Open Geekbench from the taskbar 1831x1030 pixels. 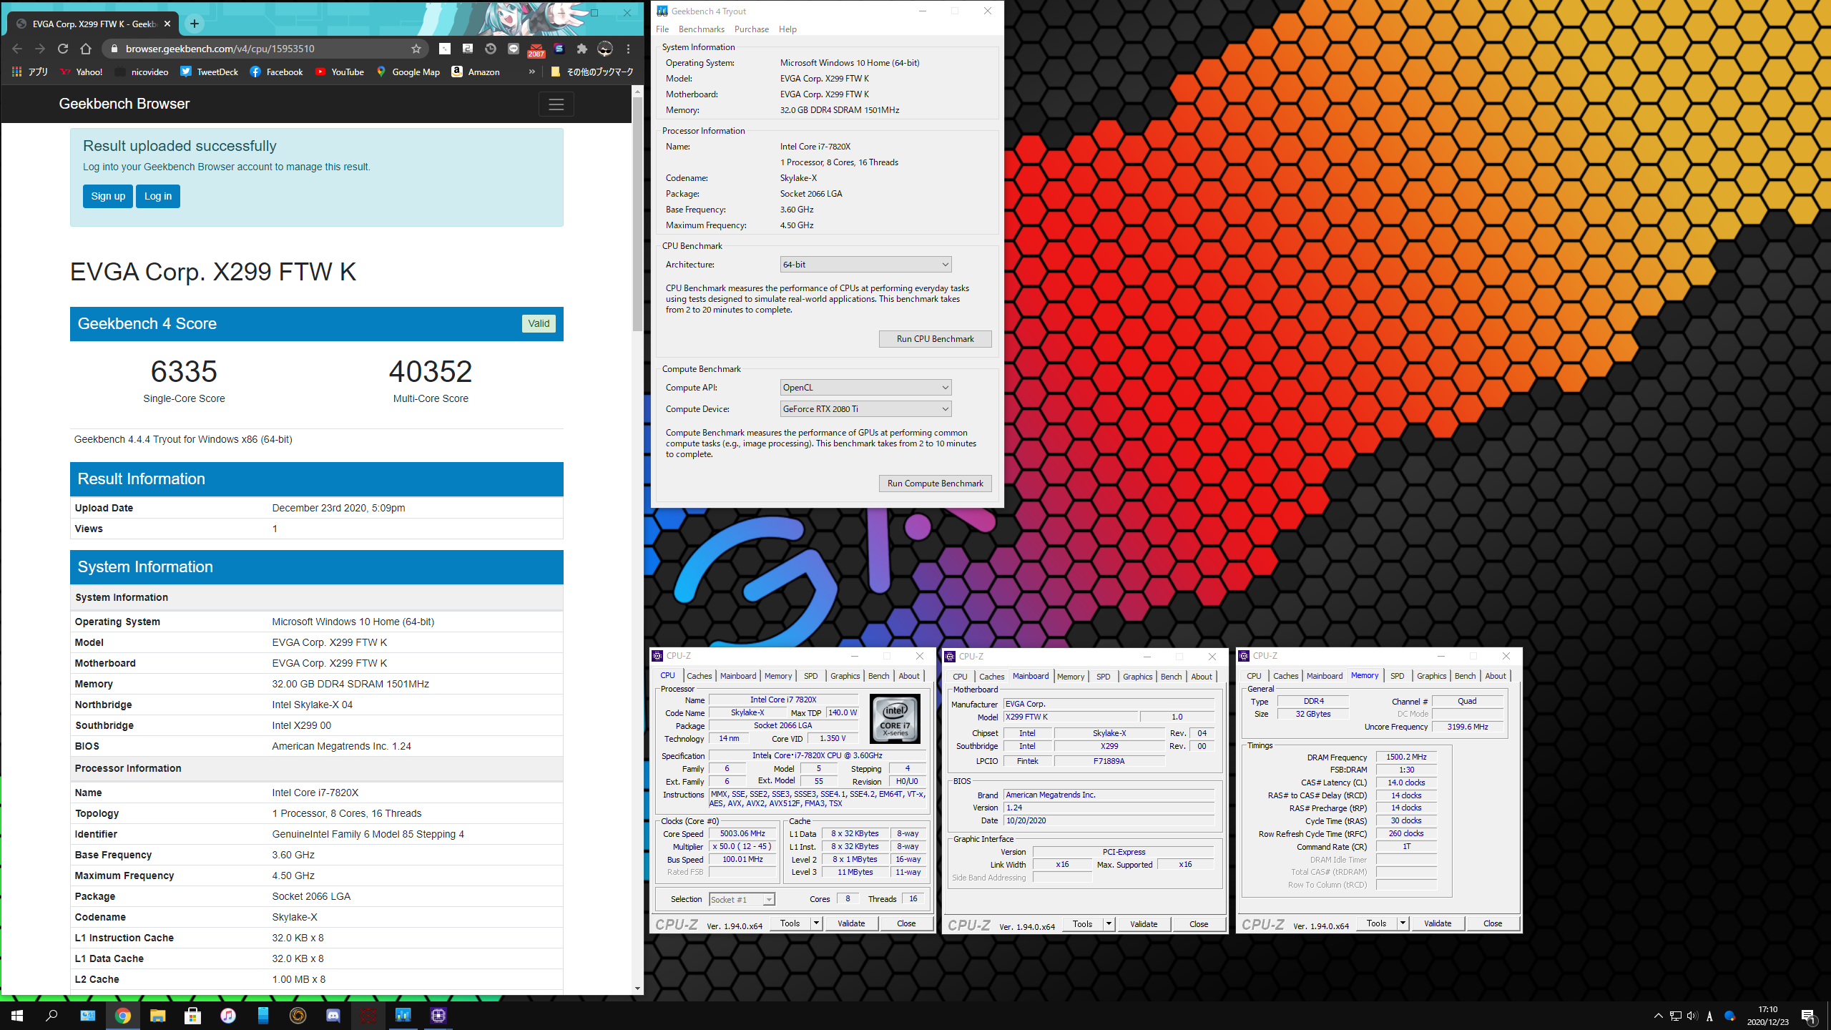coord(403,1016)
